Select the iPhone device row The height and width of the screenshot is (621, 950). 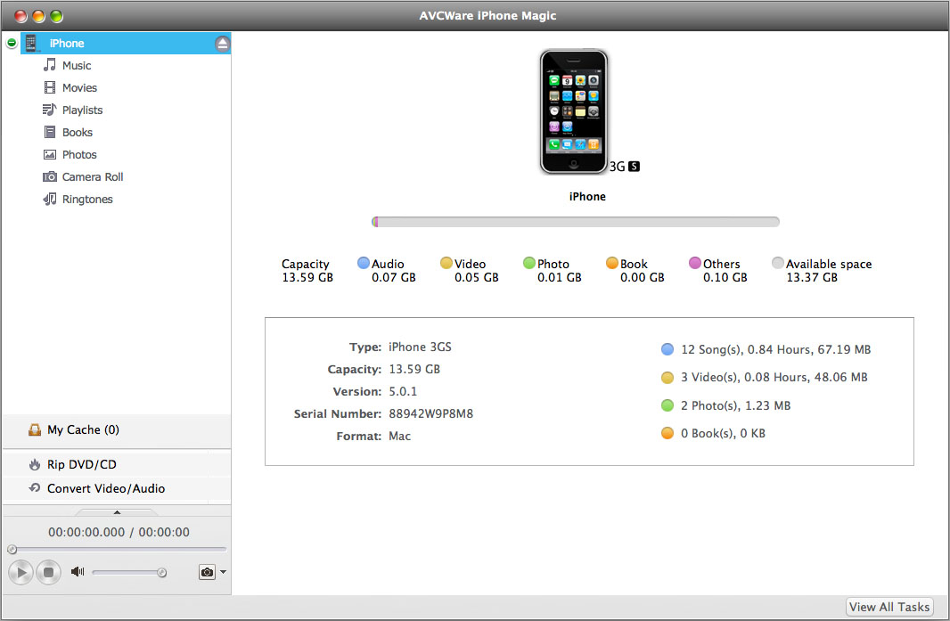pyautogui.click(x=126, y=43)
